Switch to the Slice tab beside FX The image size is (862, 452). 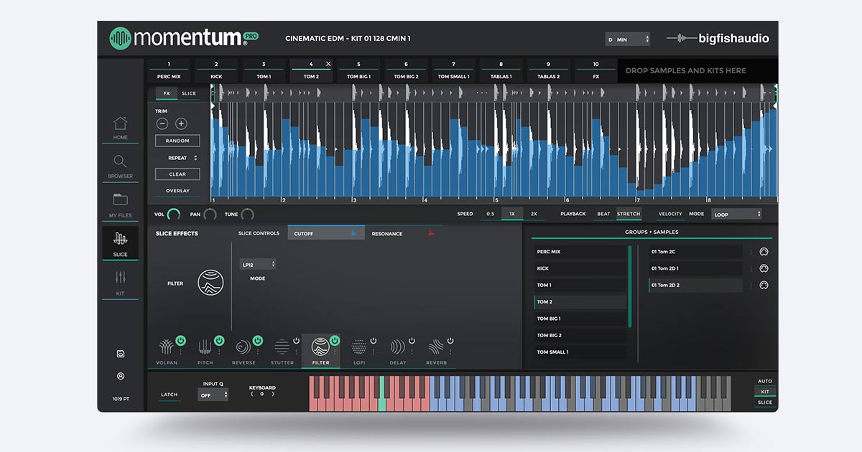click(189, 93)
